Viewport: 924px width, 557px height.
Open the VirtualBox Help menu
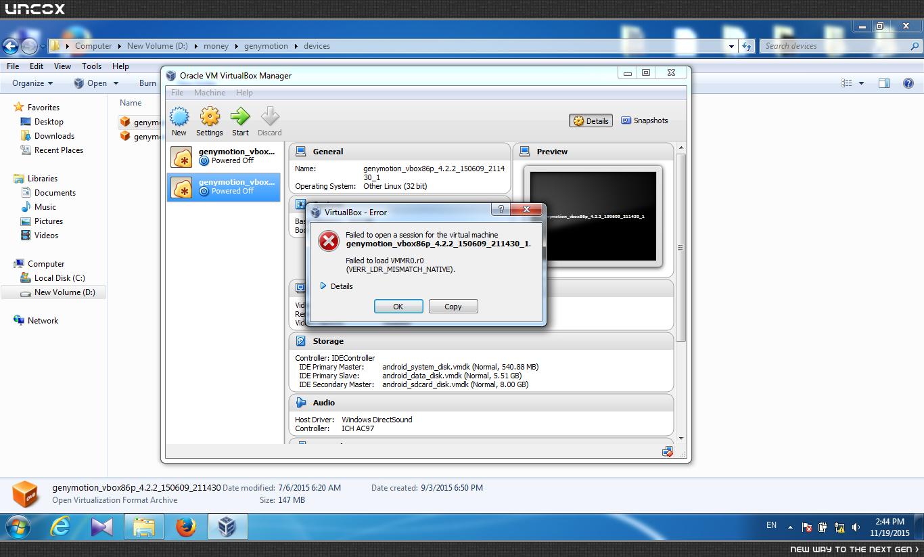pos(244,93)
